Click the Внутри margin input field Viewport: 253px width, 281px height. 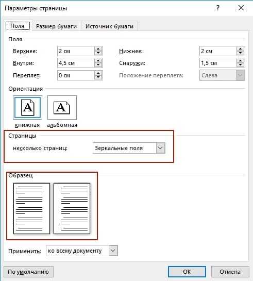click(76, 63)
